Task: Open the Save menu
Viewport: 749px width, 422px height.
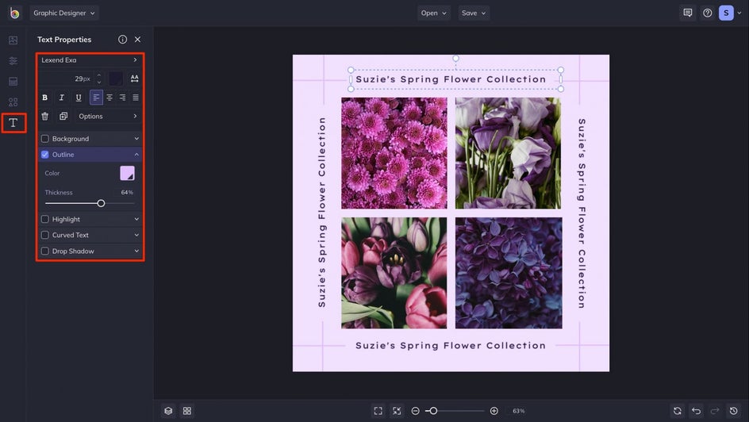Action: [474, 13]
